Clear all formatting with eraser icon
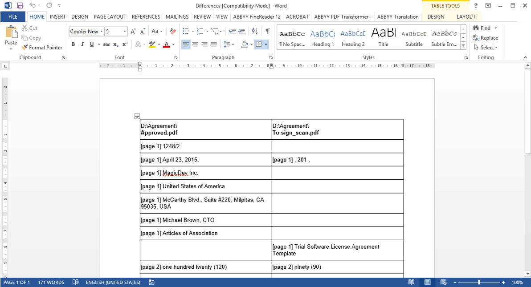Viewport: 531px width, 287px height. pos(173,32)
